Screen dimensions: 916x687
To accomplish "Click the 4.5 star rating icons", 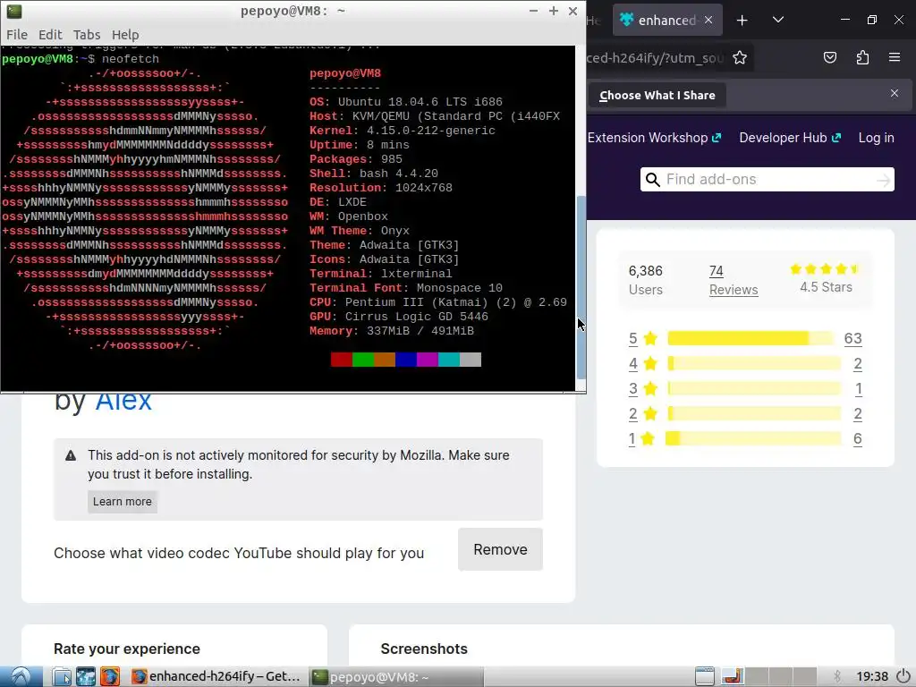I will pyautogui.click(x=825, y=268).
